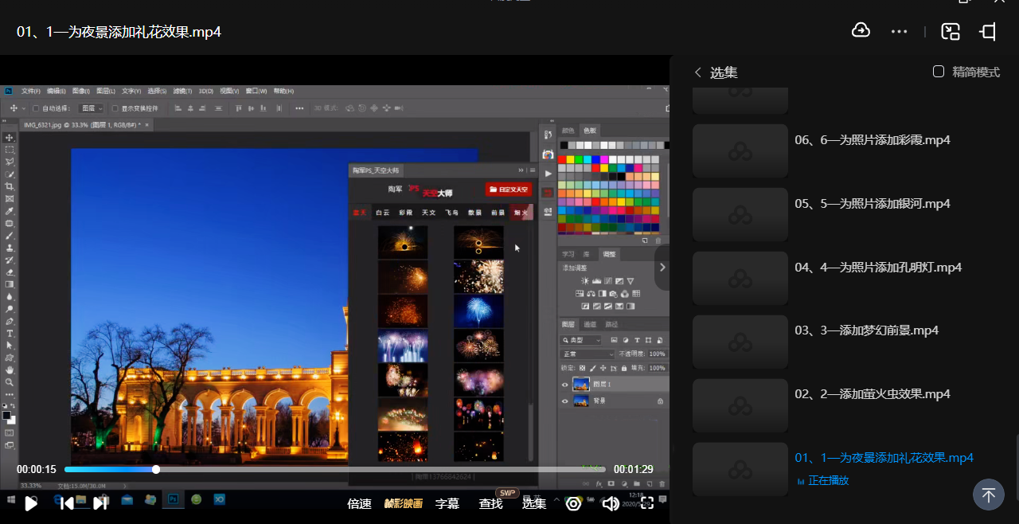Open the 倍速 playback speed menu

(x=360, y=503)
